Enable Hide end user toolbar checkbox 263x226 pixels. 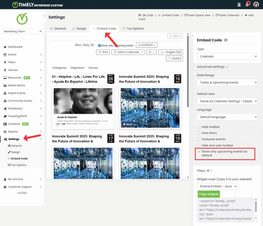click(199, 145)
